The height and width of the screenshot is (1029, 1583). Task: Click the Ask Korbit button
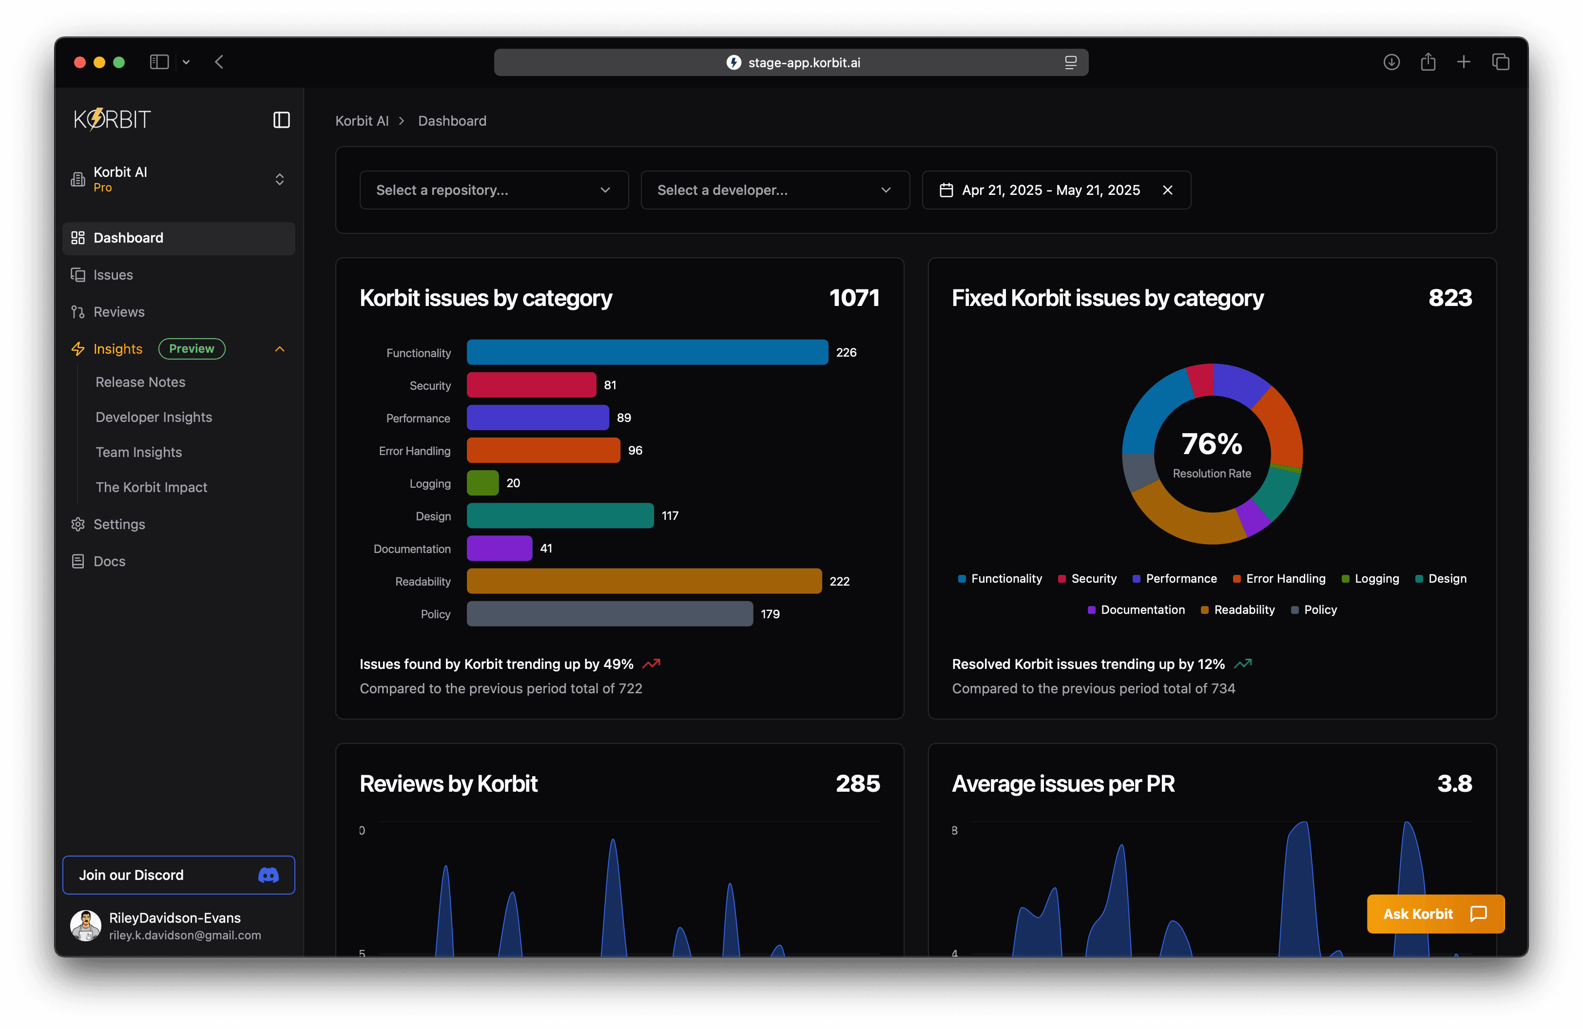[1435, 915]
